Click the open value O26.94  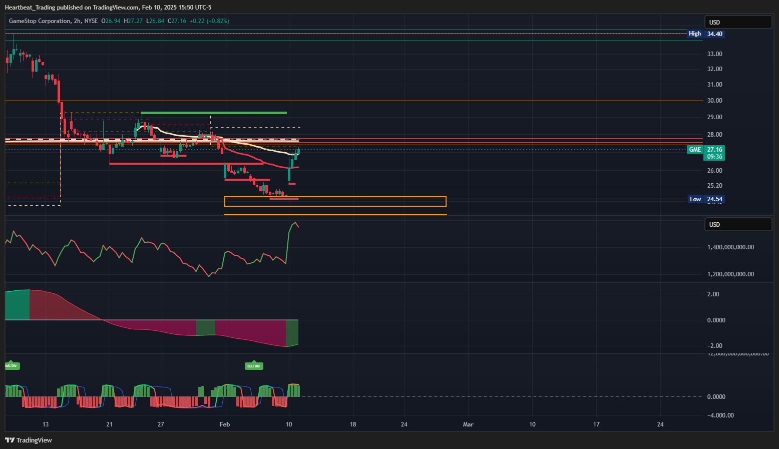[111, 21]
